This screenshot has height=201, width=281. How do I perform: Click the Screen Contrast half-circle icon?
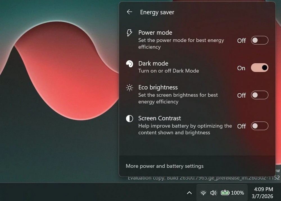point(129,118)
